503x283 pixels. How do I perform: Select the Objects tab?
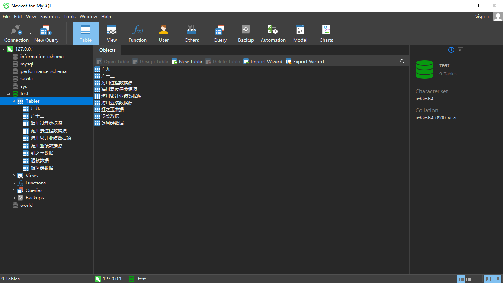pyautogui.click(x=108, y=50)
